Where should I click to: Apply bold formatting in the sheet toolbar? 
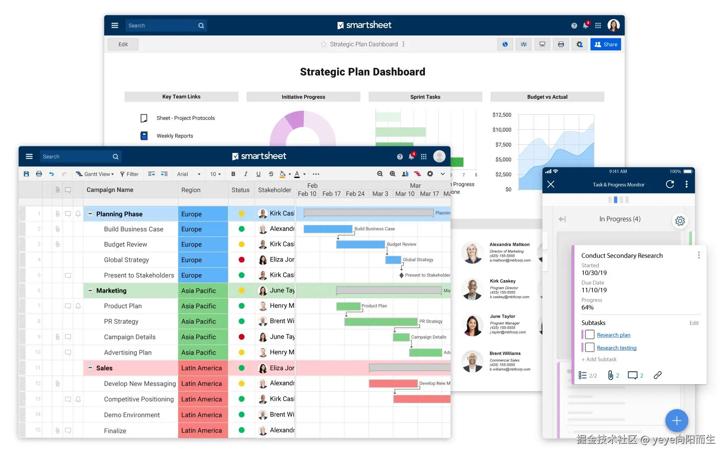233,174
